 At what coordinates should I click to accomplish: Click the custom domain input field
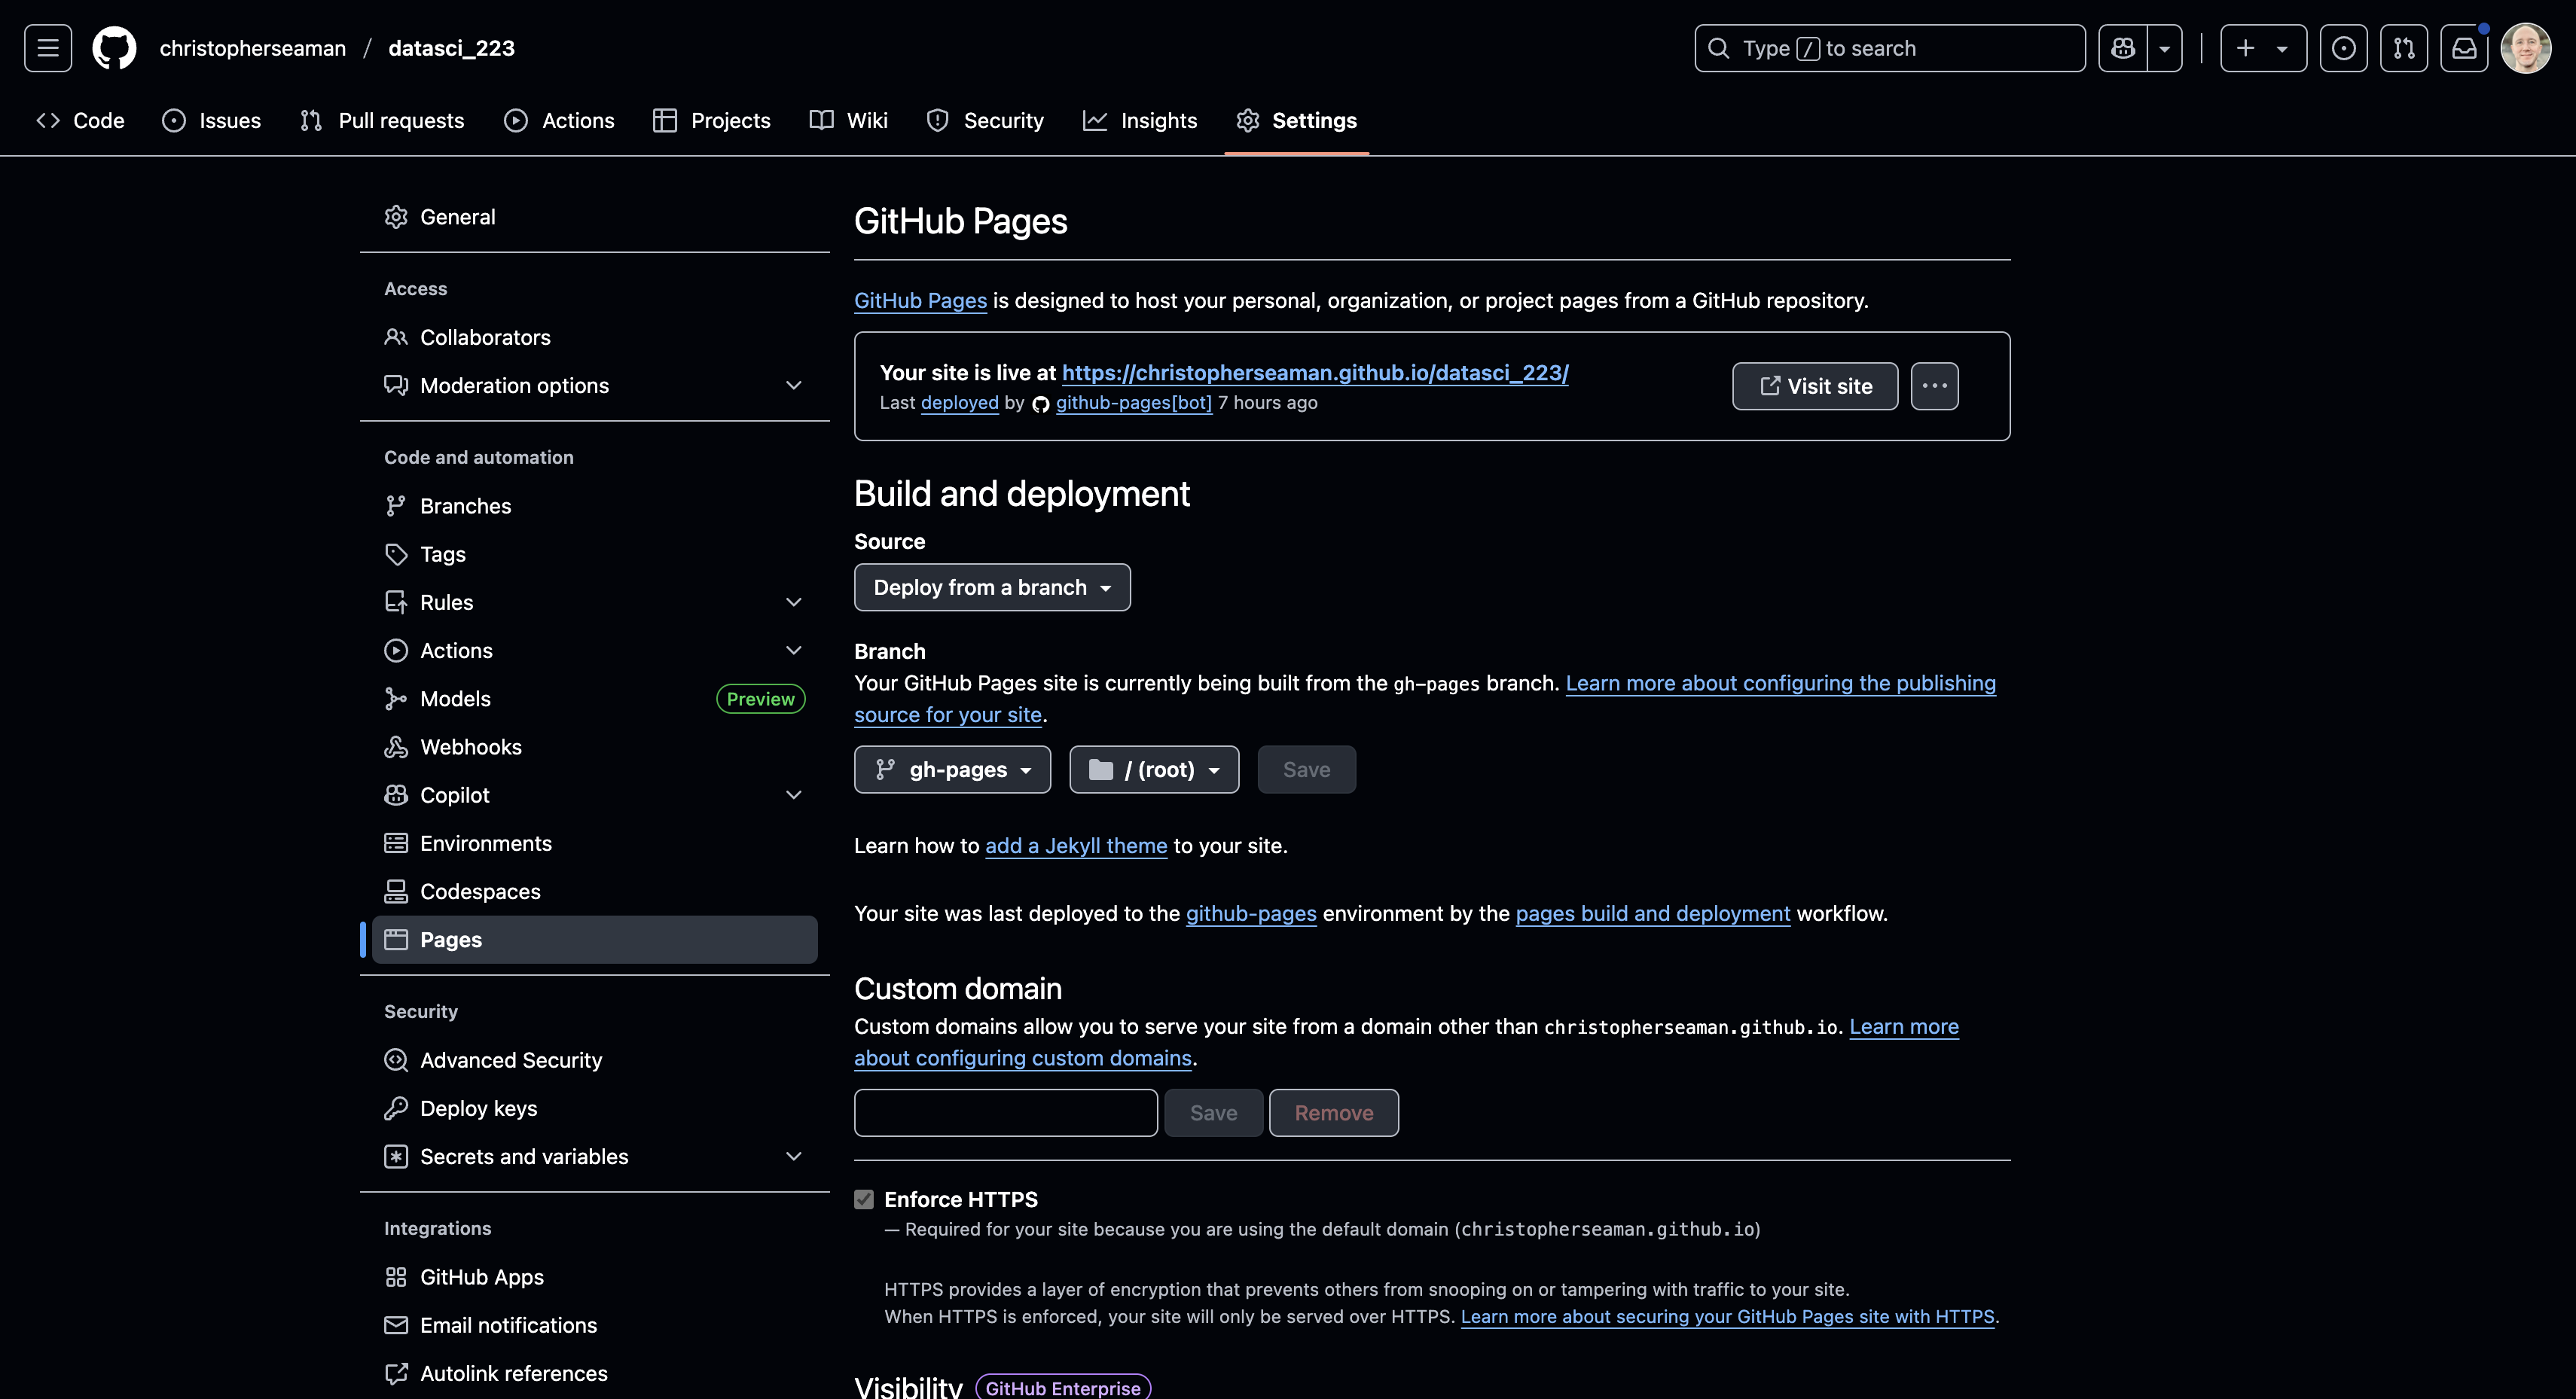click(x=1004, y=1112)
